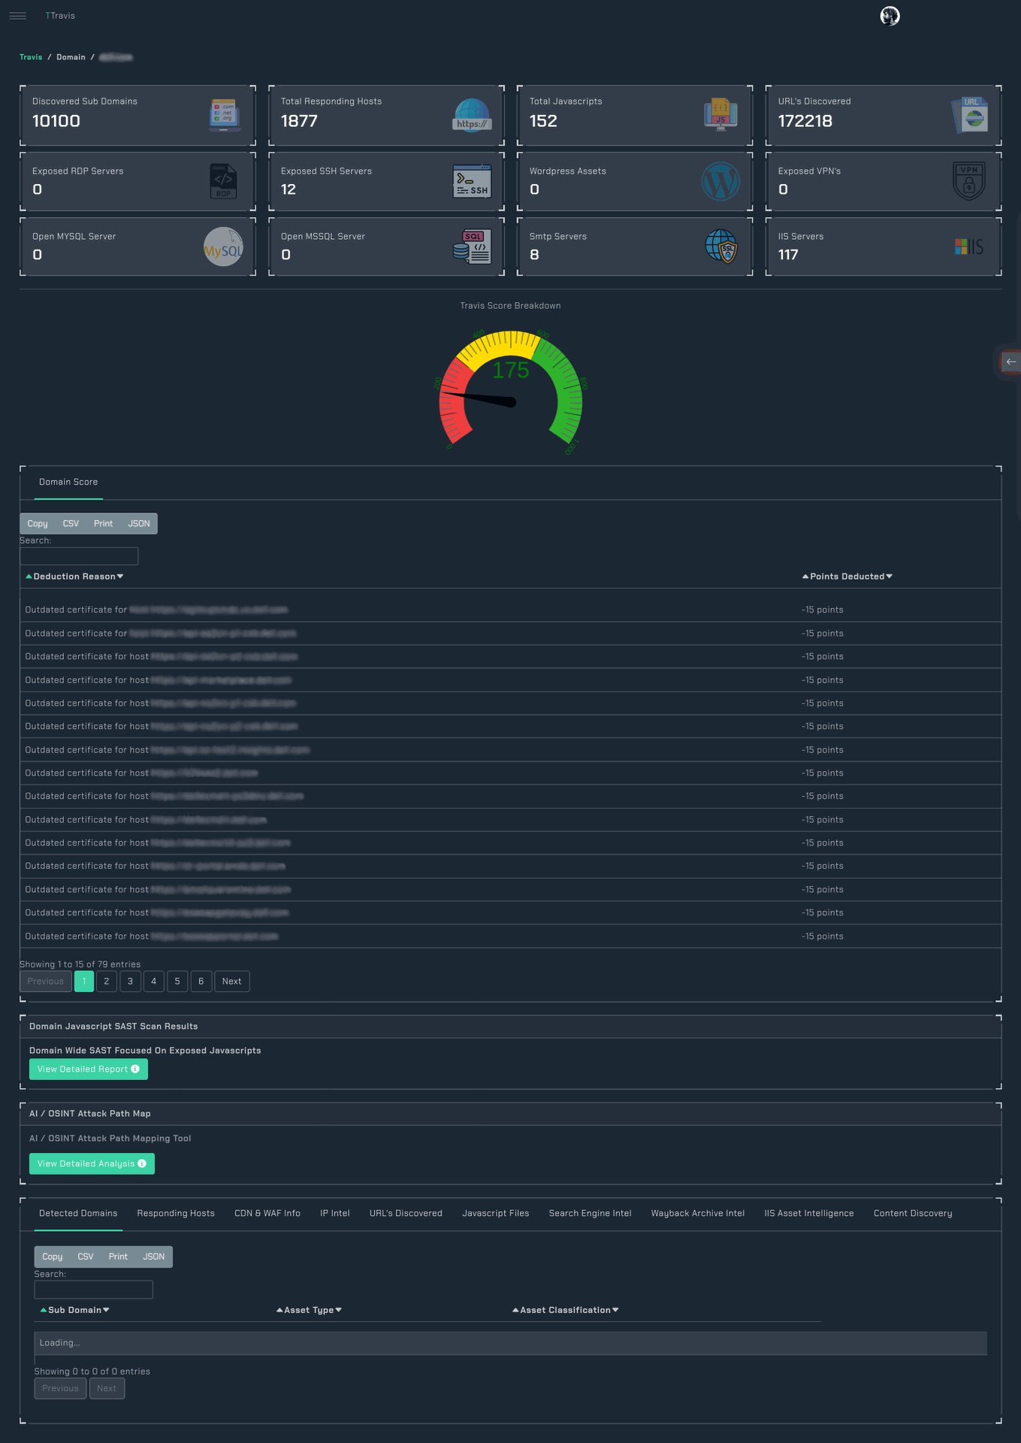Open the CDN & WAF Info tab
The width and height of the screenshot is (1021, 1443).
[x=267, y=1213]
